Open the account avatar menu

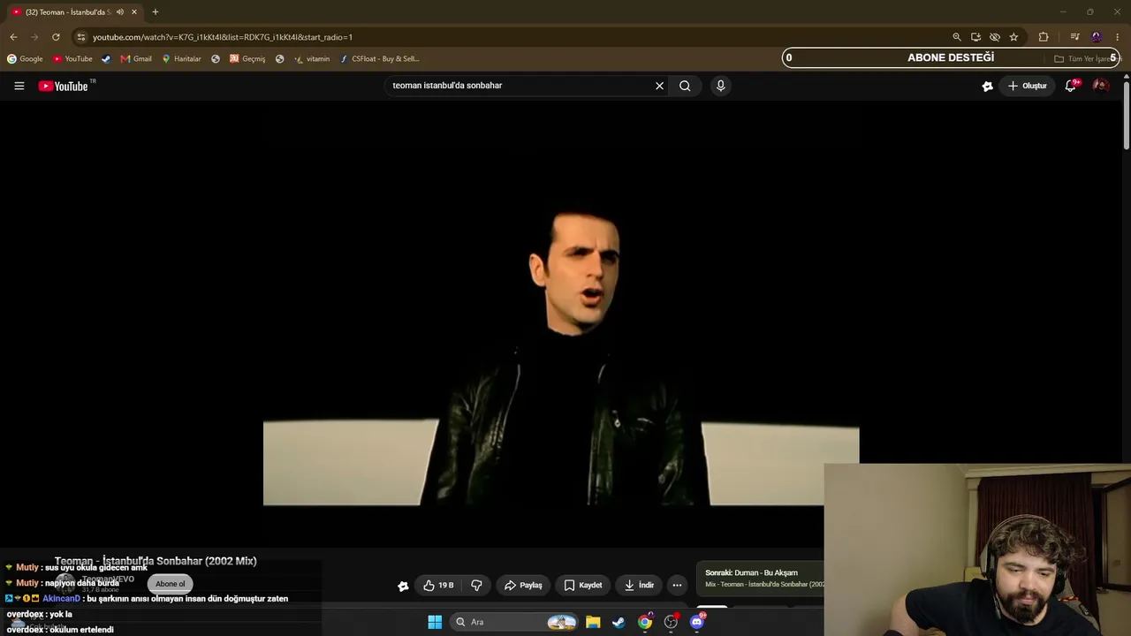(1101, 86)
